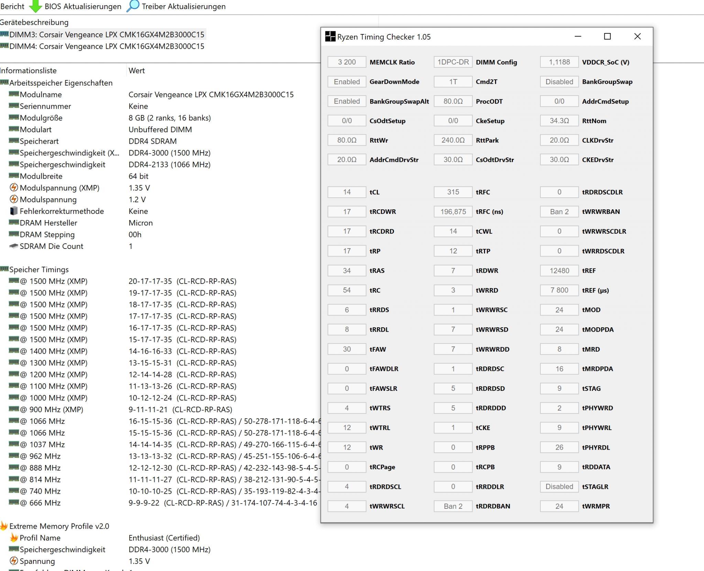Screen dimensions: 704x571
Task: Click the GearDownMode Enabled field
Action: (346, 81)
